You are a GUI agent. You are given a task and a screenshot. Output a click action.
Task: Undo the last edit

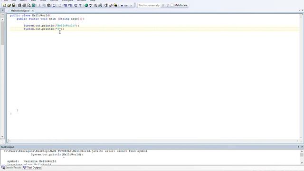[55, 5]
